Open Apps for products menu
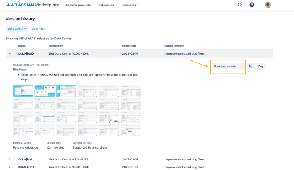The height and width of the screenshot is (170, 294). (x=79, y=5)
